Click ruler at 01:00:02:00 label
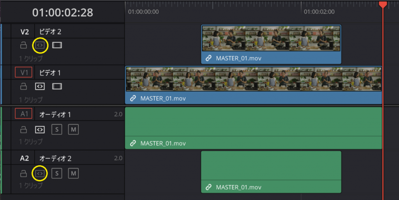This screenshot has height=200, width=399. click(319, 12)
